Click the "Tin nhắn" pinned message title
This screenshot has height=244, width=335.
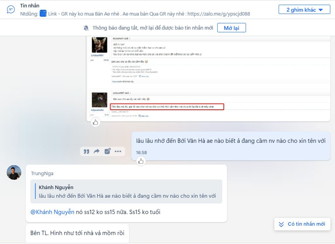tap(30, 6)
